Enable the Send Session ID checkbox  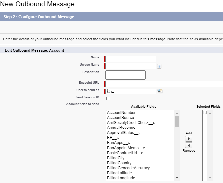[x=108, y=98]
